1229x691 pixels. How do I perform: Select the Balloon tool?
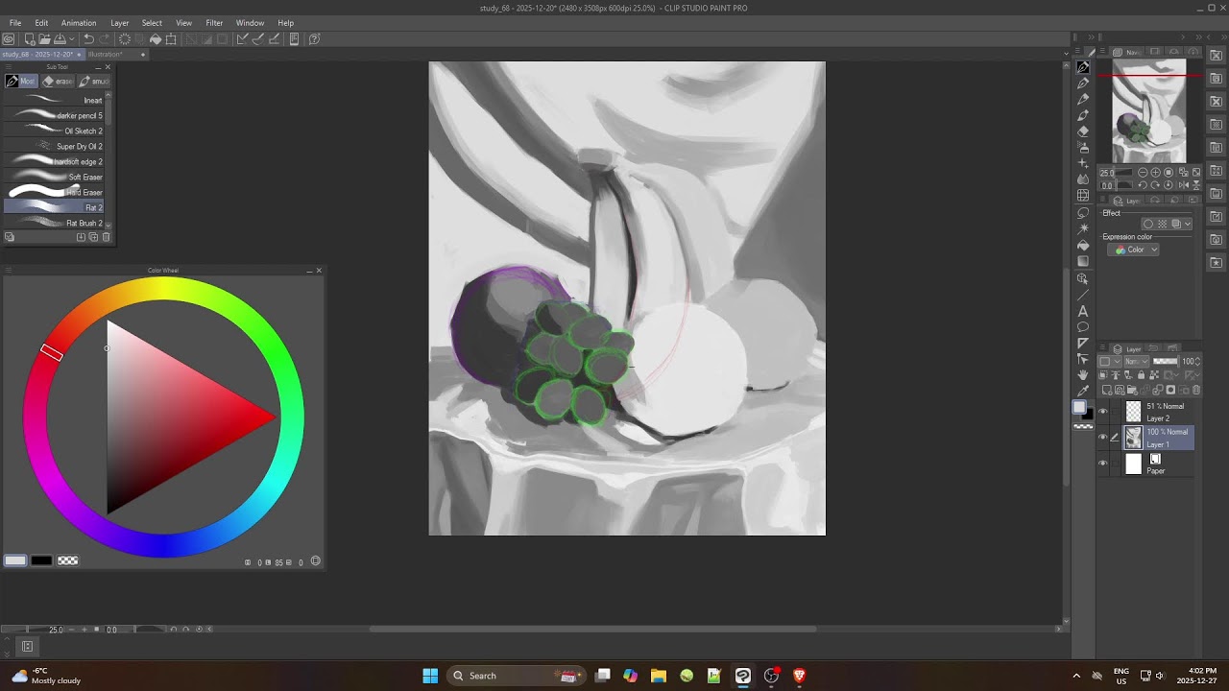[x=1083, y=327]
